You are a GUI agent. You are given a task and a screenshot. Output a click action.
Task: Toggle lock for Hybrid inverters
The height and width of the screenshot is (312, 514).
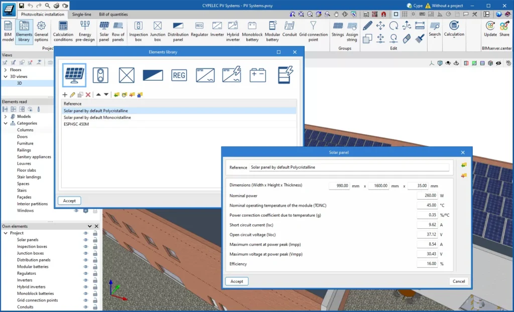click(95, 287)
